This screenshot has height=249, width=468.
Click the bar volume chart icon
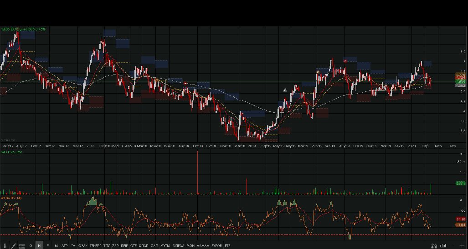[443, 246]
